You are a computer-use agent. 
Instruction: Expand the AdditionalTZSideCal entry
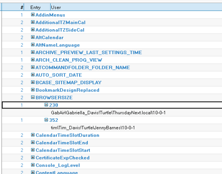(33, 30)
